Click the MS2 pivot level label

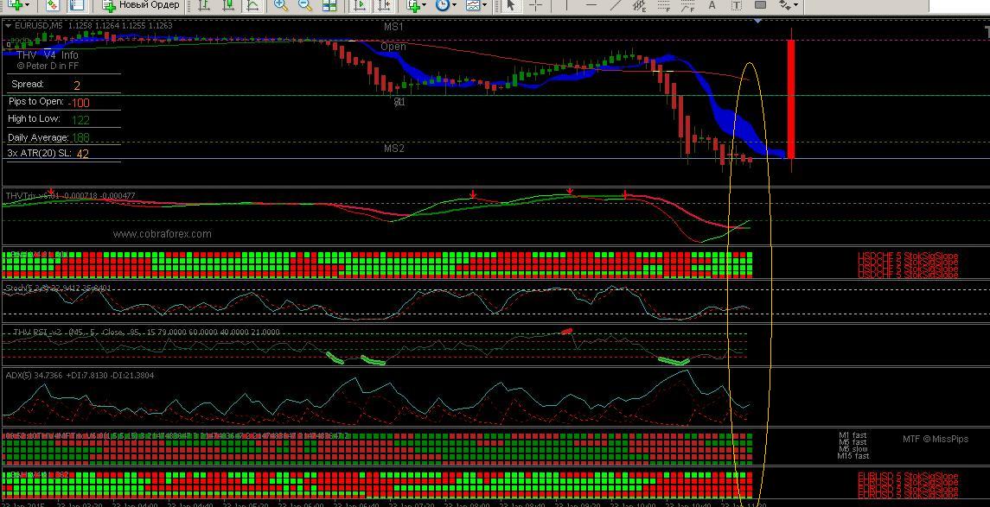click(x=393, y=149)
